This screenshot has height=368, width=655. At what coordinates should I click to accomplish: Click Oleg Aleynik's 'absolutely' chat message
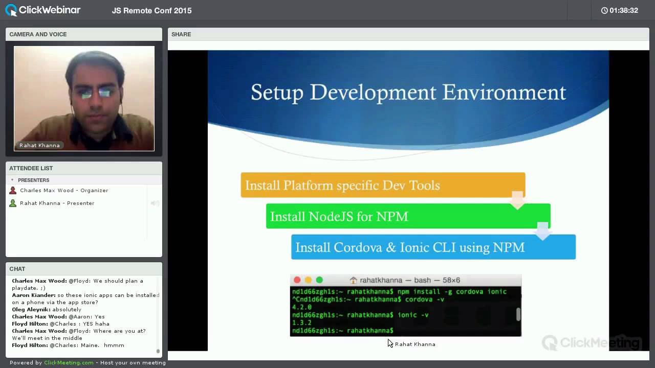click(x=47, y=309)
